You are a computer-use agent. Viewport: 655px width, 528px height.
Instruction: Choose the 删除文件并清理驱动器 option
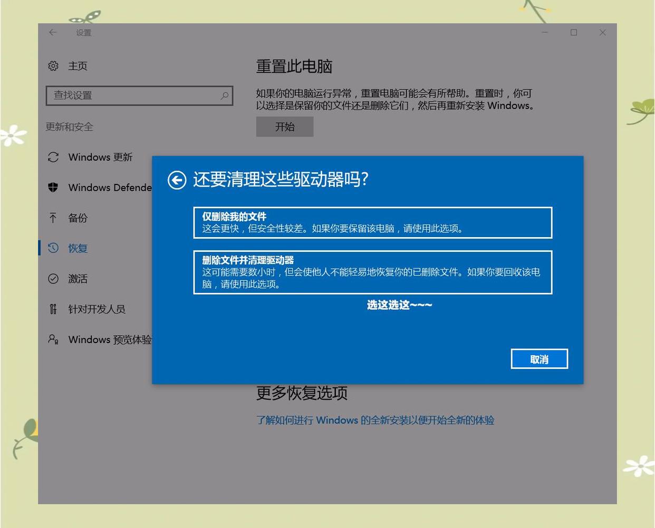[372, 272]
